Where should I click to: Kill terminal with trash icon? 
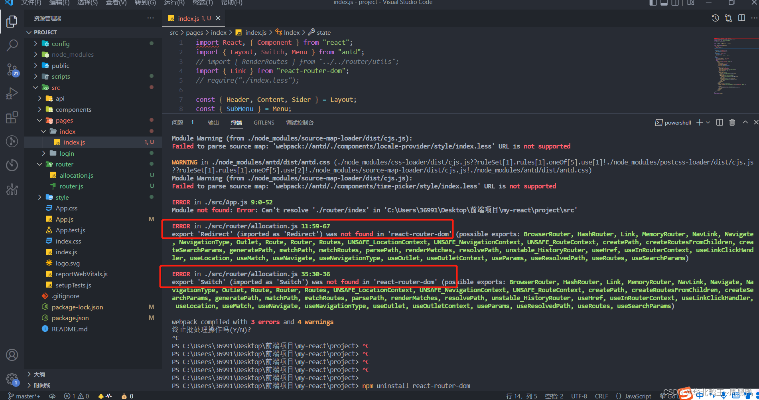732,123
